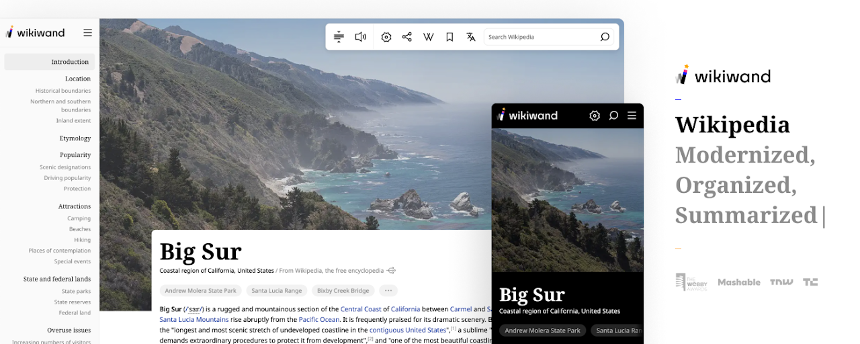
Task: Open the table of contents toolbar icon
Action: pos(339,37)
